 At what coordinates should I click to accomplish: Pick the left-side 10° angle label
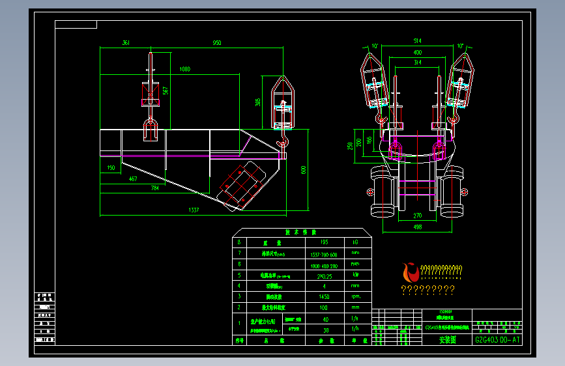[x=375, y=46]
